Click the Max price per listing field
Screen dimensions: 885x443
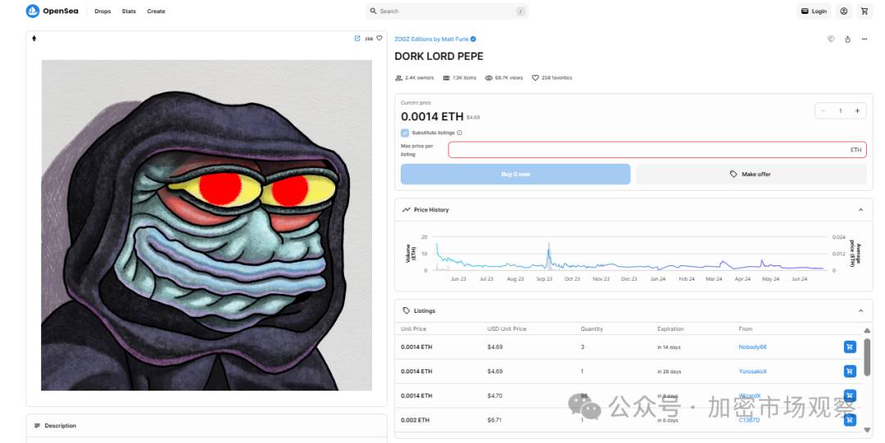click(647, 150)
